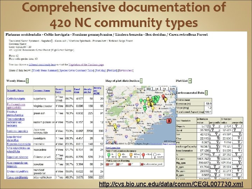Jump to Species Cover Constancy Table link
Viewport: 252px width, 189px height.
(77, 70)
